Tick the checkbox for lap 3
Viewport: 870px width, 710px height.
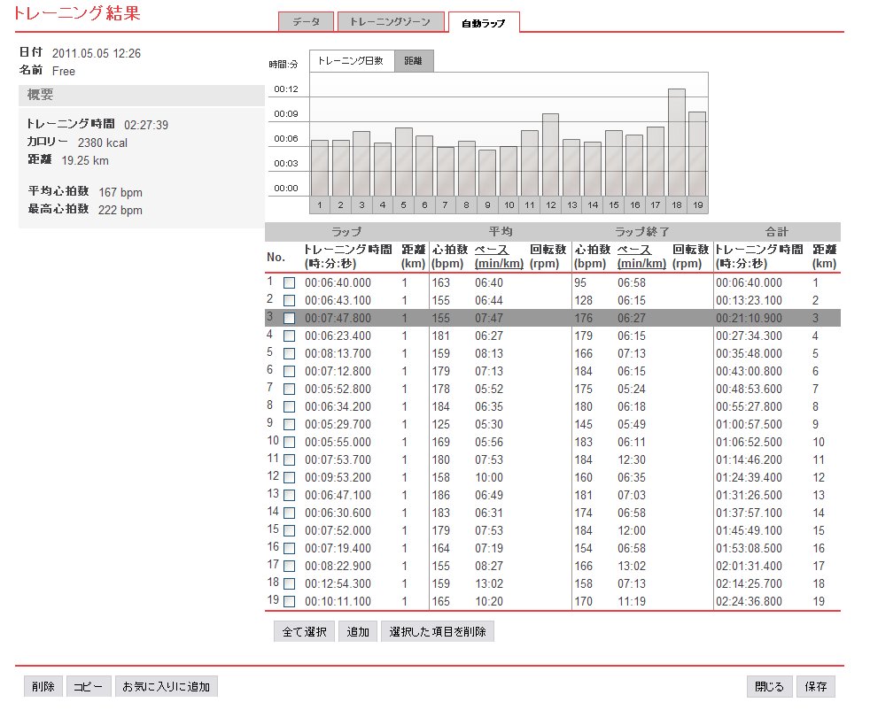[x=289, y=319]
